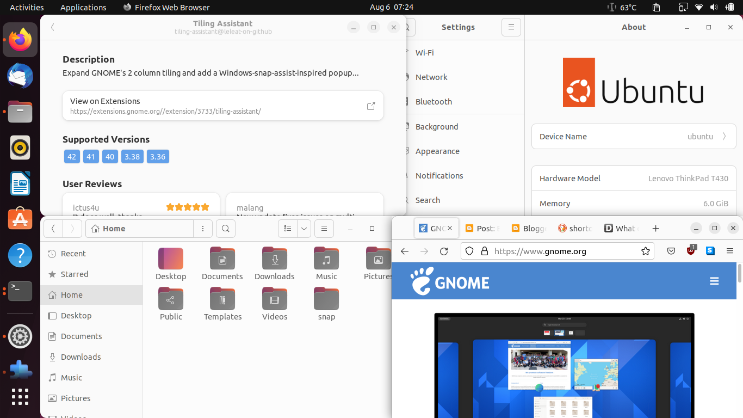Image resolution: width=743 pixels, height=418 pixels.
Task: Switch Files to list view
Action: click(x=288, y=229)
